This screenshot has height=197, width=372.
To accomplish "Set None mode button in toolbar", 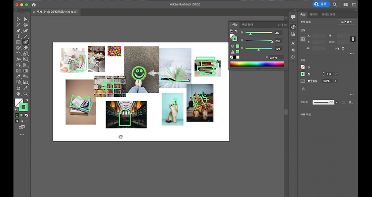I will [x=27, y=115].
